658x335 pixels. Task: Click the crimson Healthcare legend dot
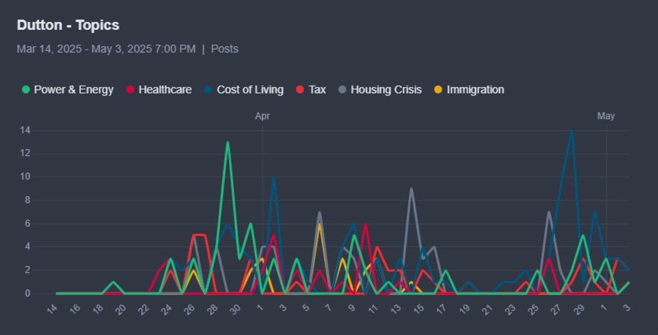pos(131,89)
